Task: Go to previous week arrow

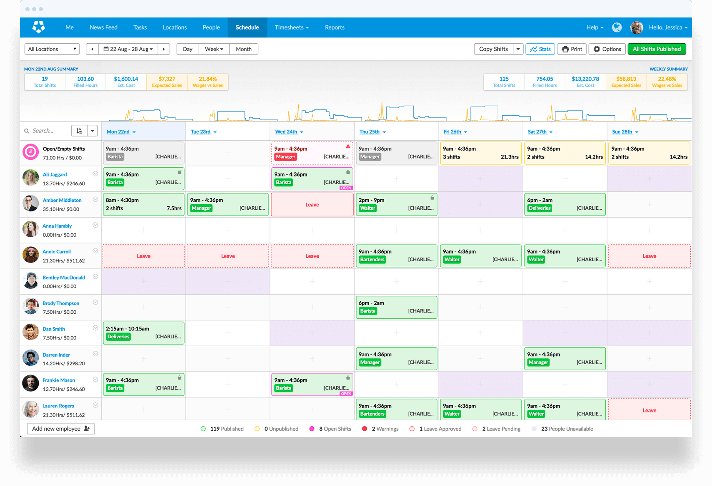Action: pyautogui.click(x=92, y=49)
